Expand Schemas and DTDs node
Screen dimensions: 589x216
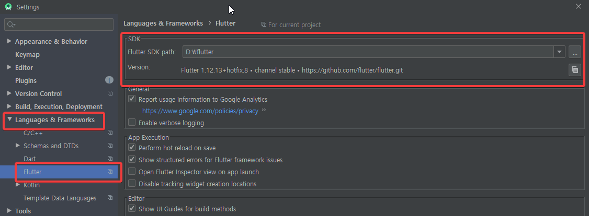[x=18, y=145]
